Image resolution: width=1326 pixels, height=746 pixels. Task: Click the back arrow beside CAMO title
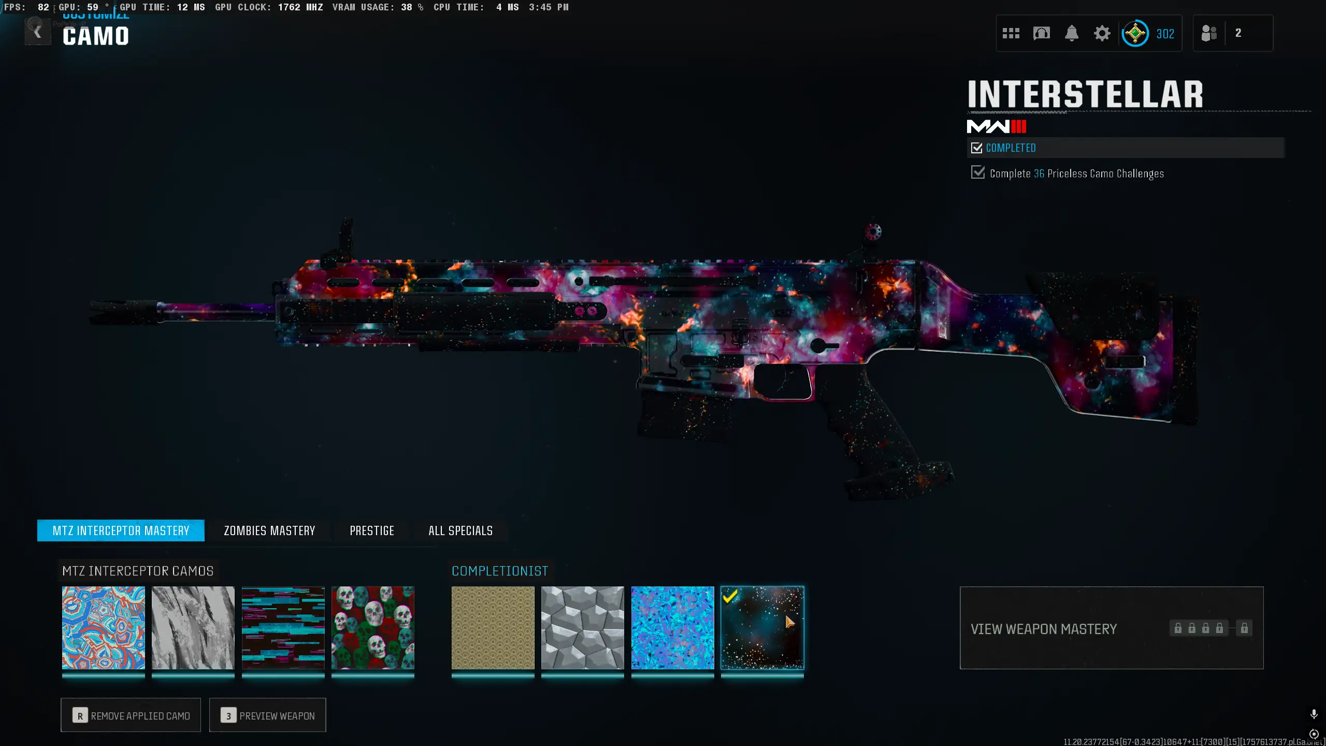click(37, 33)
